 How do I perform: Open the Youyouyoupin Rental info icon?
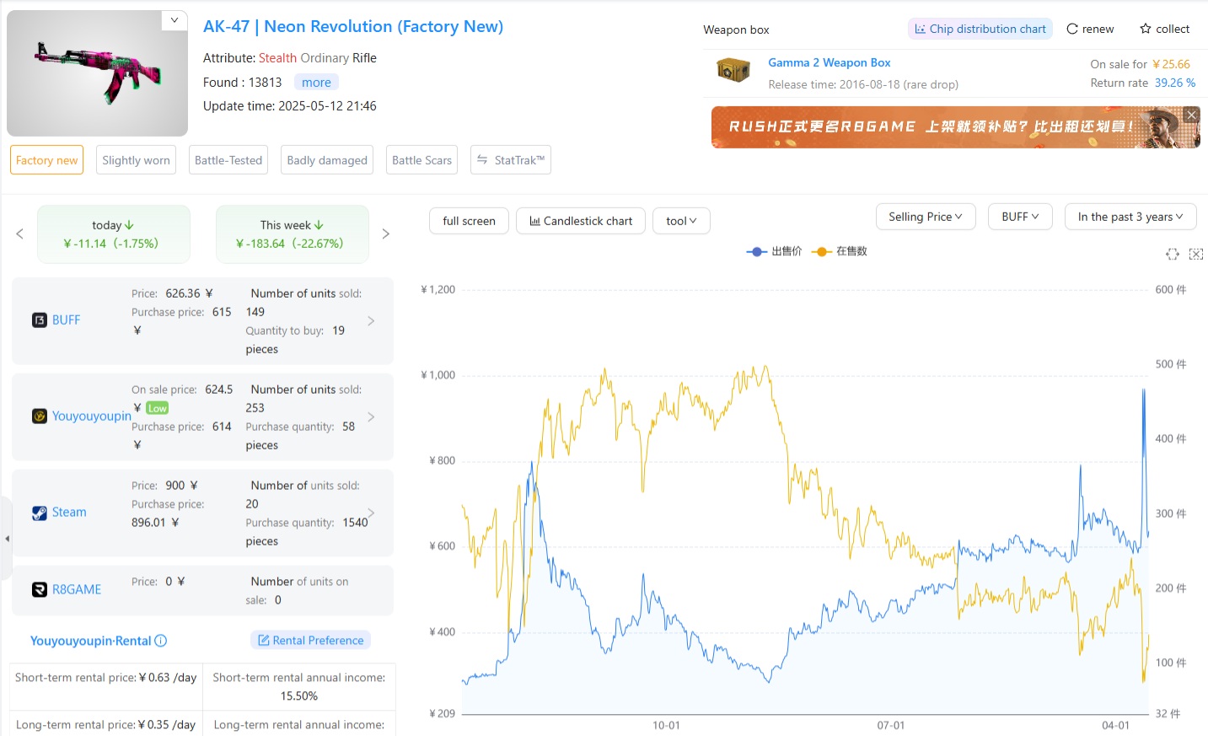(x=161, y=641)
